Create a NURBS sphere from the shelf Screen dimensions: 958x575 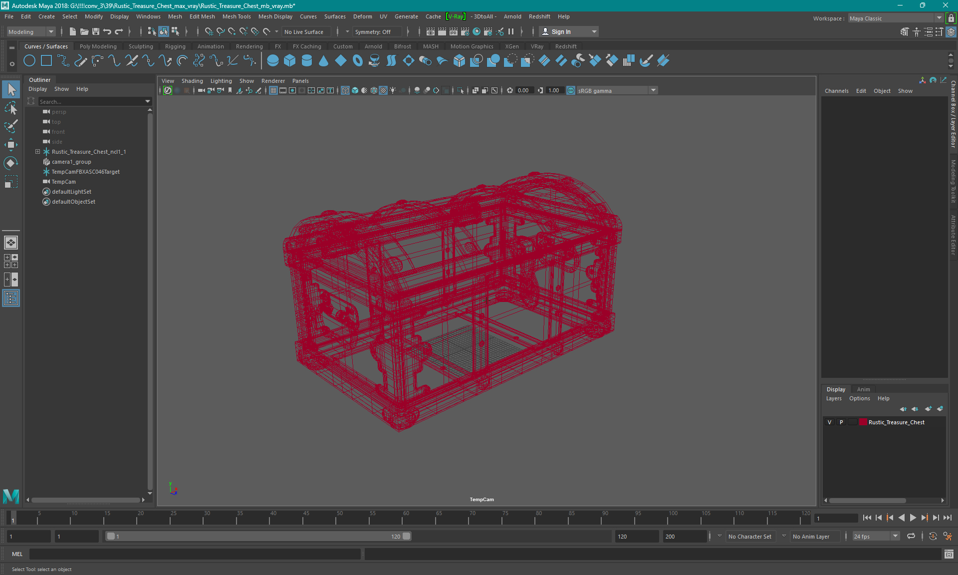(273, 61)
